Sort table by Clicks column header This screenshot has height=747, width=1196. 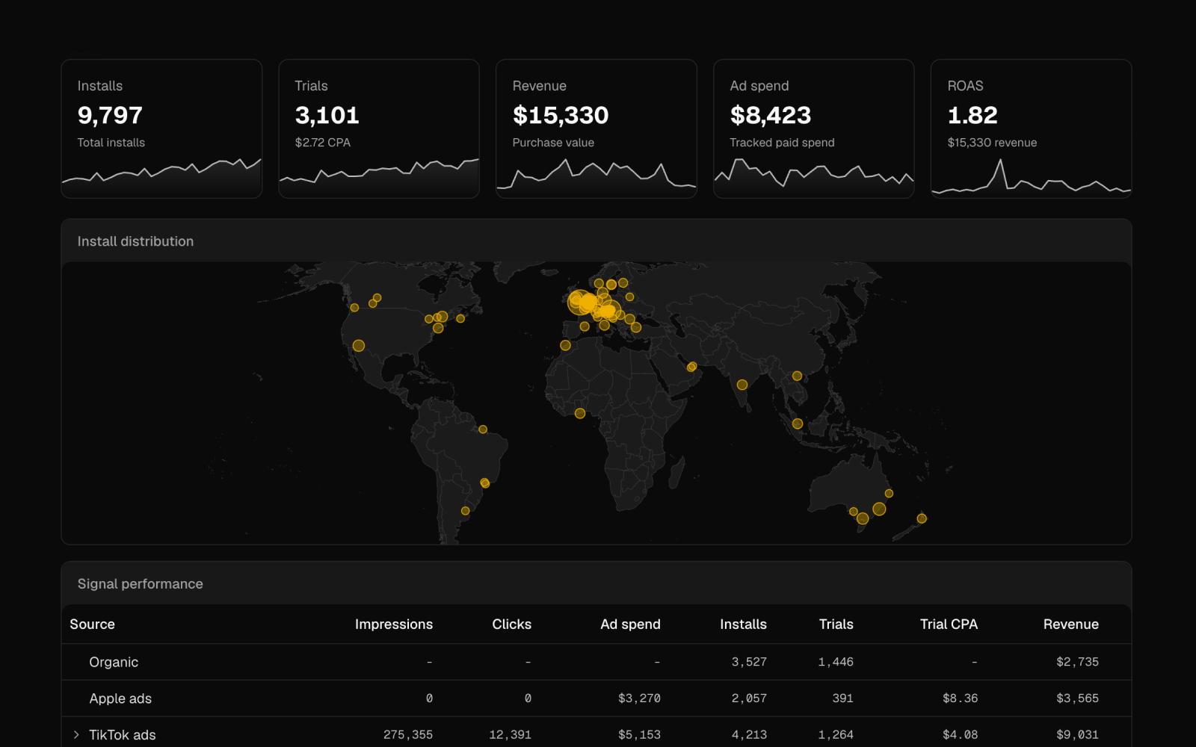tap(512, 624)
